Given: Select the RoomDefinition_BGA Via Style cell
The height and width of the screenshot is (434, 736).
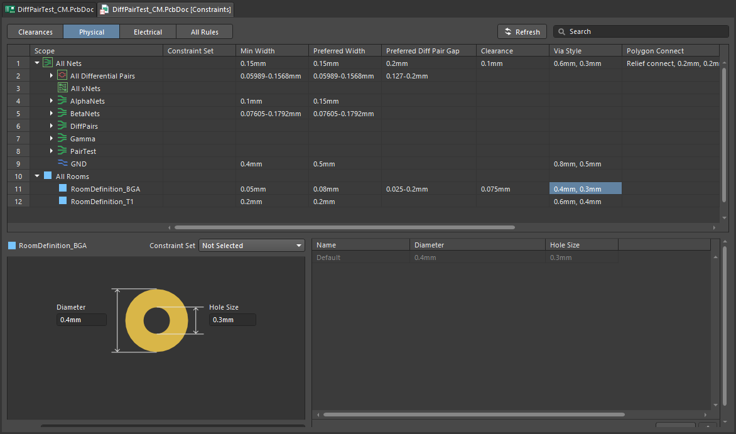Looking at the screenshot, I should click(585, 189).
